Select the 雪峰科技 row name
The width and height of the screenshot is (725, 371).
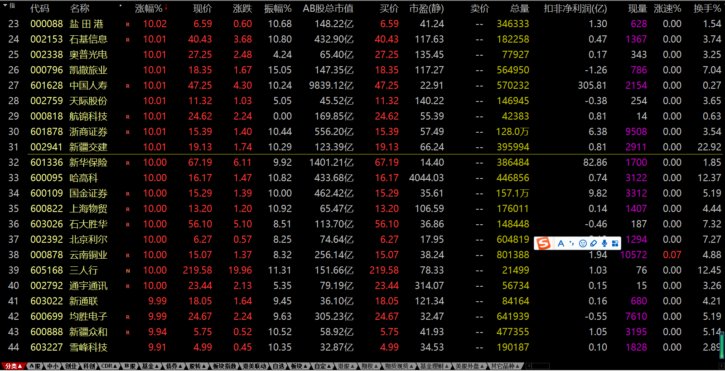coord(88,347)
